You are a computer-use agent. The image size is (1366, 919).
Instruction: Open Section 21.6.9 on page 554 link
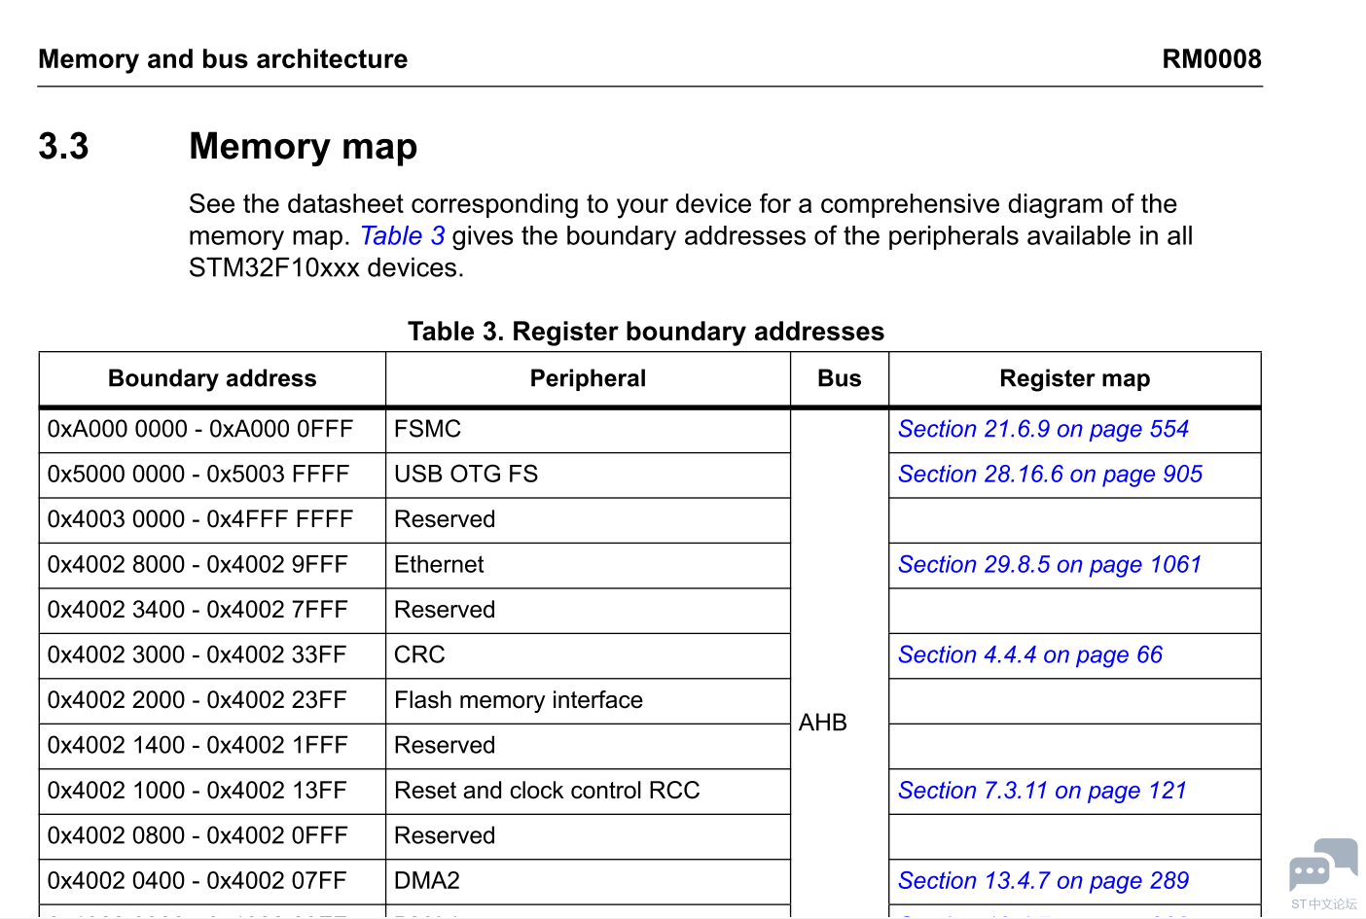pyautogui.click(x=1043, y=429)
